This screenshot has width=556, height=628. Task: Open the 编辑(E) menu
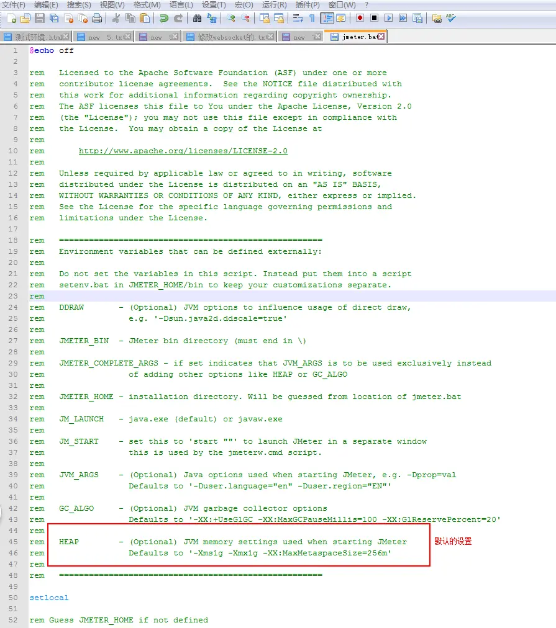click(46, 5)
